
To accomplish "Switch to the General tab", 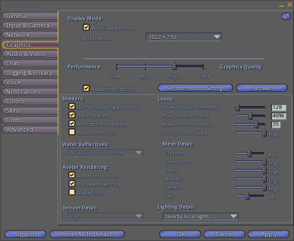I will click(30, 16).
